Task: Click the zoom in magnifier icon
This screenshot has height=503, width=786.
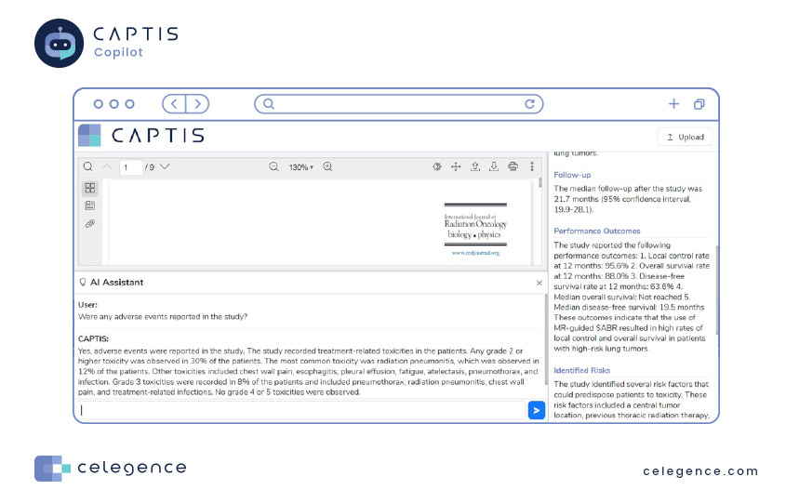Action: [327, 166]
